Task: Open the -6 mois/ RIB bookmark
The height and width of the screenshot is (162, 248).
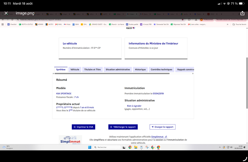Action: tap(146, 24)
